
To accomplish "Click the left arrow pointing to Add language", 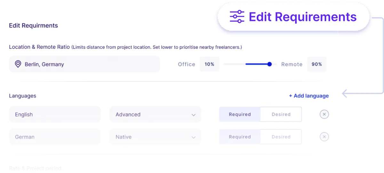I will [345, 94].
